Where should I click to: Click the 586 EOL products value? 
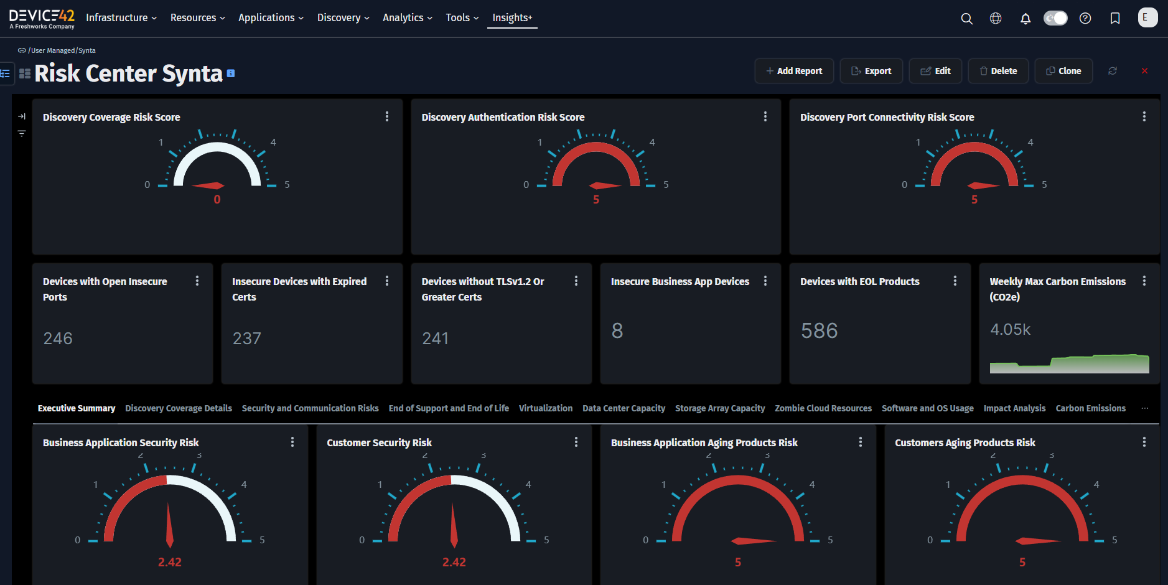[819, 330]
